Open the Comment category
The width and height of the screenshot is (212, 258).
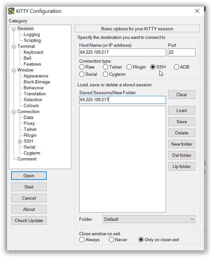tap(27, 159)
